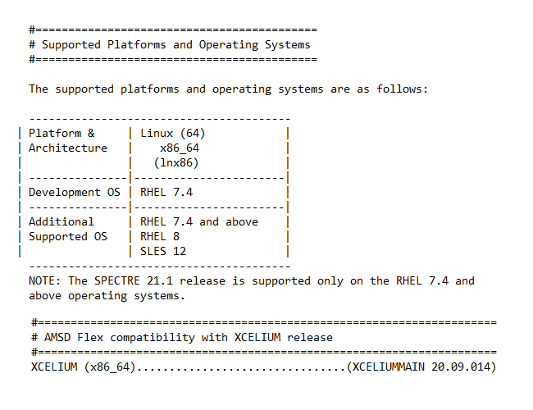Click the 'Architecture' label in the table
533x410 pixels.
(68, 148)
